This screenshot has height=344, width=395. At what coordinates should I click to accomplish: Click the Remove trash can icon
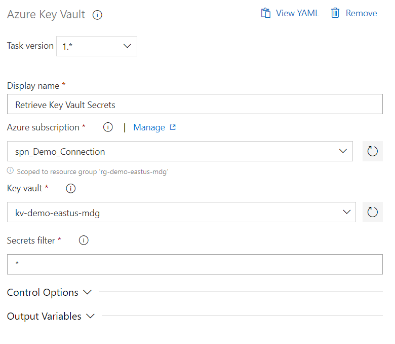[335, 13]
